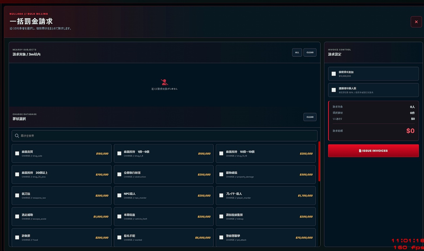Tick the checkbox for 麻薬所持 20個以上
424x251 pixels.
tap(17, 174)
